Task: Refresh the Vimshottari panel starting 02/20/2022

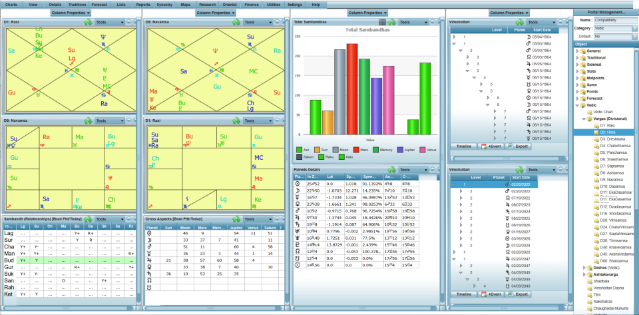Action: [520, 170]
